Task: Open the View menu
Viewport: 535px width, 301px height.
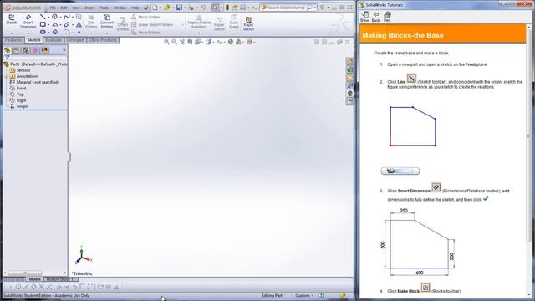Action: (76, 8)
